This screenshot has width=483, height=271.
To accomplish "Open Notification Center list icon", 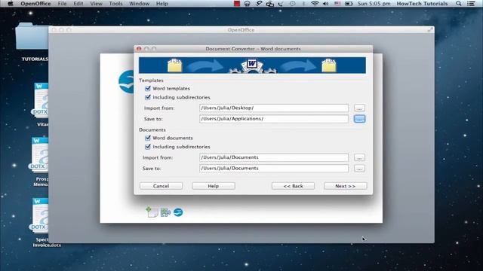I will tap(471, 4).
